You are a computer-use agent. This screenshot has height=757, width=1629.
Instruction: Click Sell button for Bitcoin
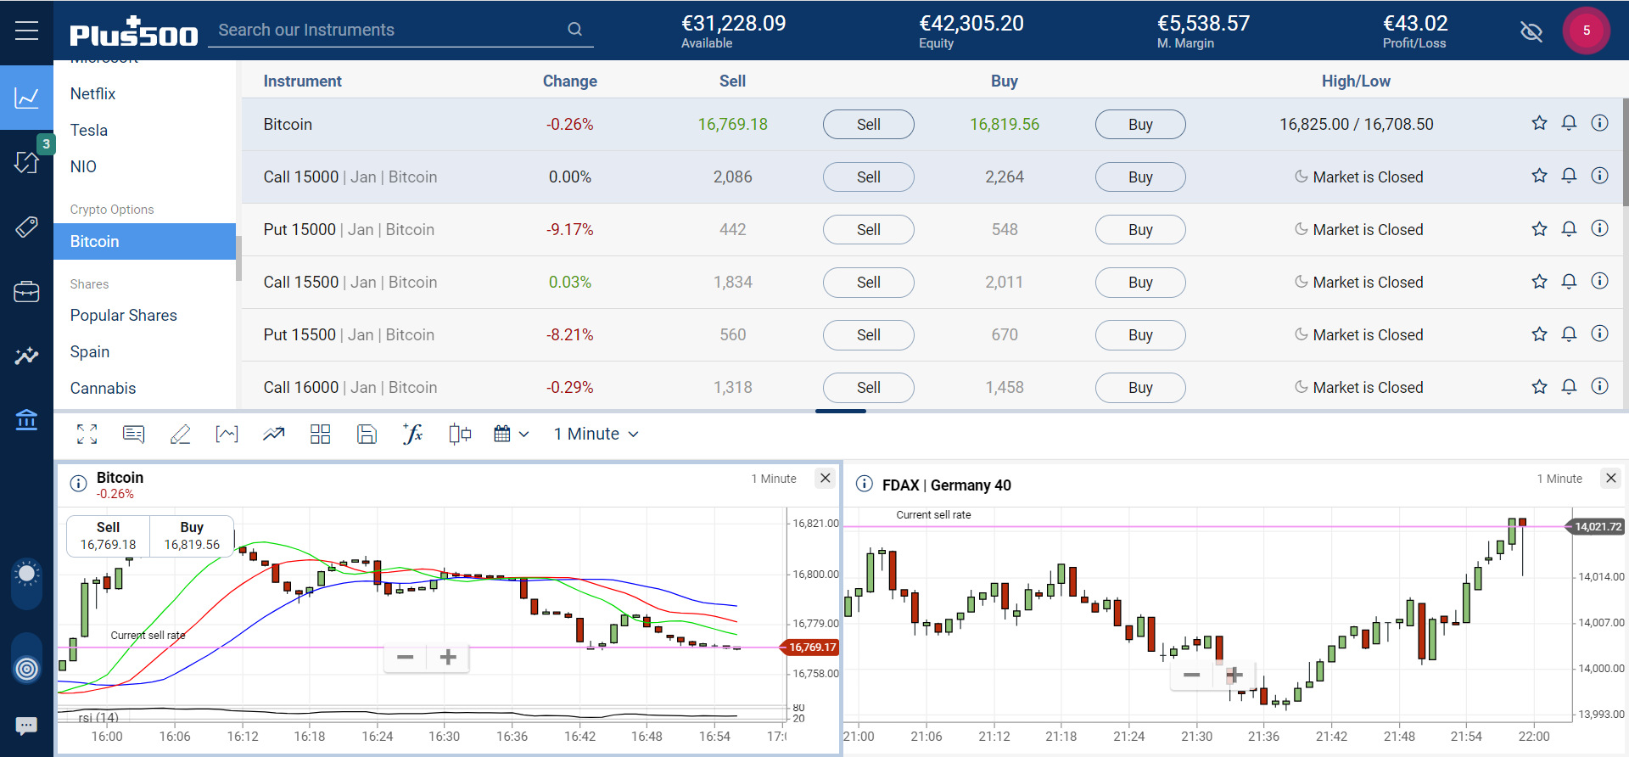[868, 124]
